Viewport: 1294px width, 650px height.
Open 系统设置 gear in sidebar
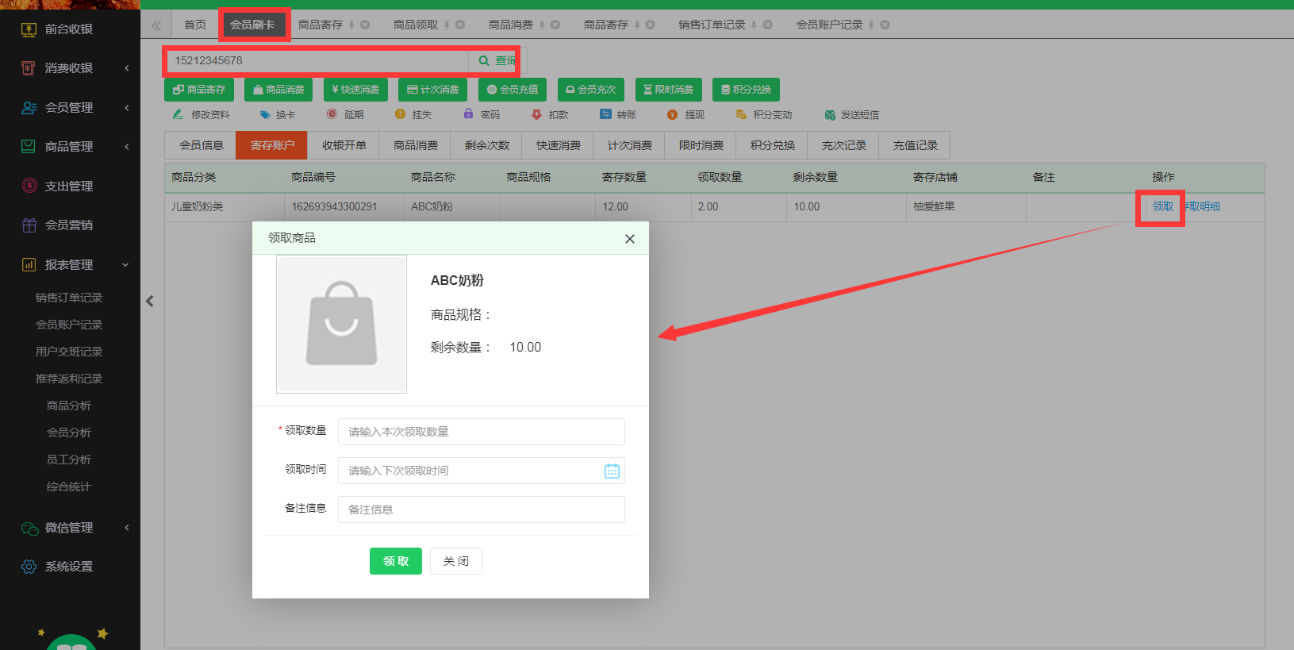(x=29, y=567)
